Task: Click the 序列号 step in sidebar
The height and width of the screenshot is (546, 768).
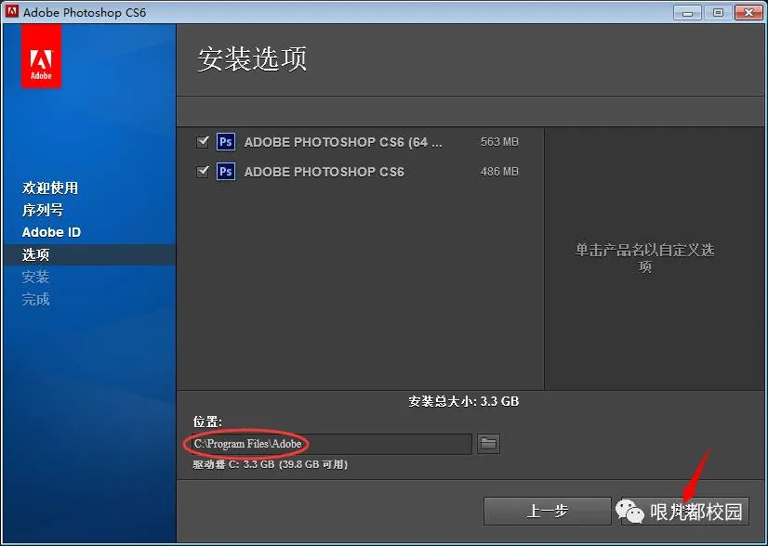Action: 43,210
